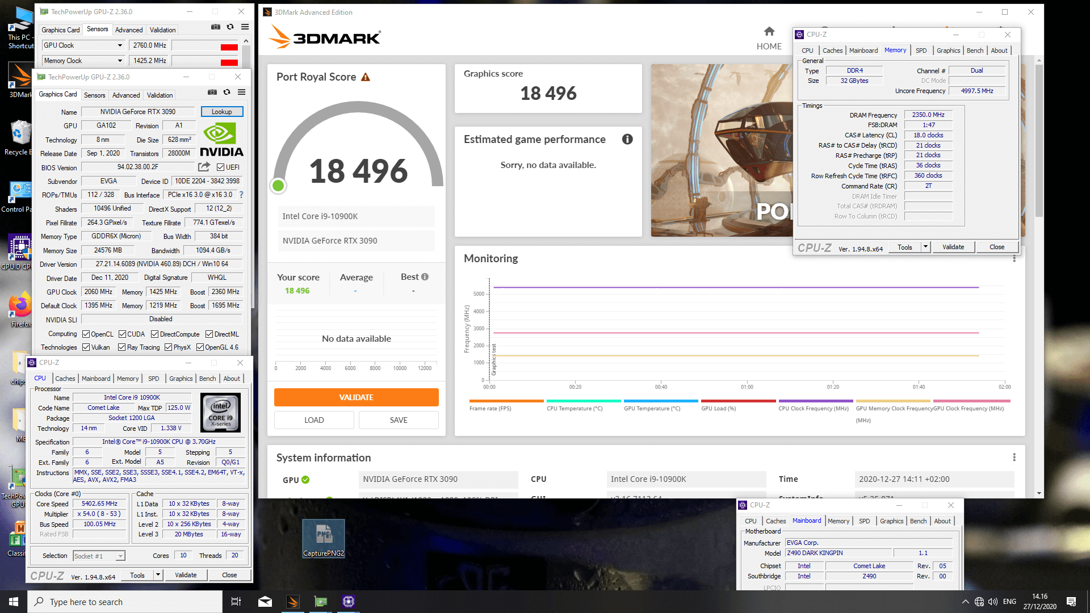The width and height of the screenshot is (1090, 613).
Task: Open the Firefox desktop shortcut
Action: [x=20, y=309]
